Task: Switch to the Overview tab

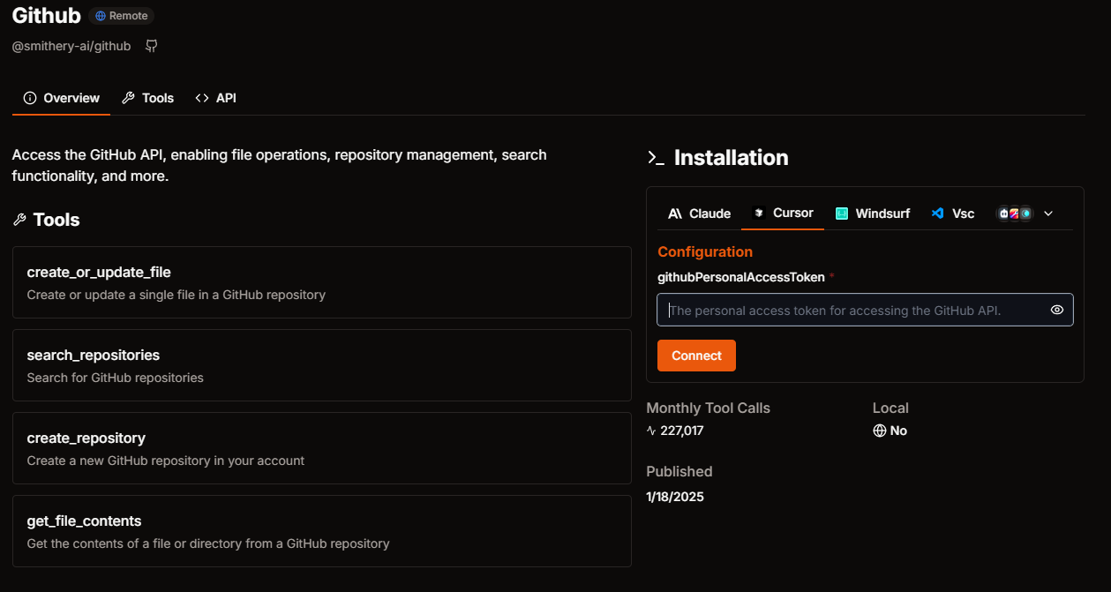Action: click(61, 98)
